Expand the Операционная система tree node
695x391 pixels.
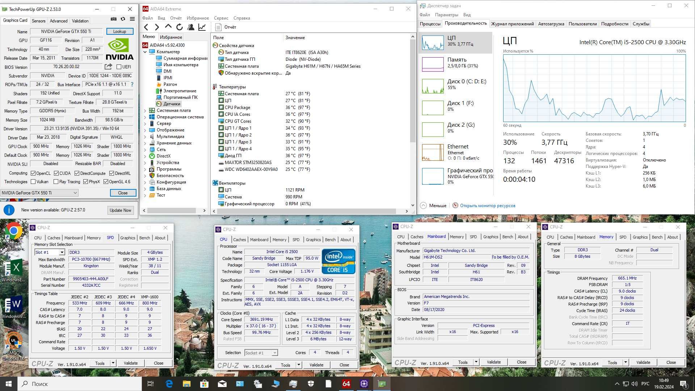pos(145,117)
